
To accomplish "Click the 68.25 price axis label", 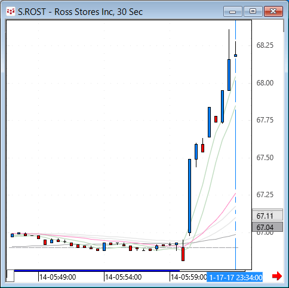I will (265, 45).
